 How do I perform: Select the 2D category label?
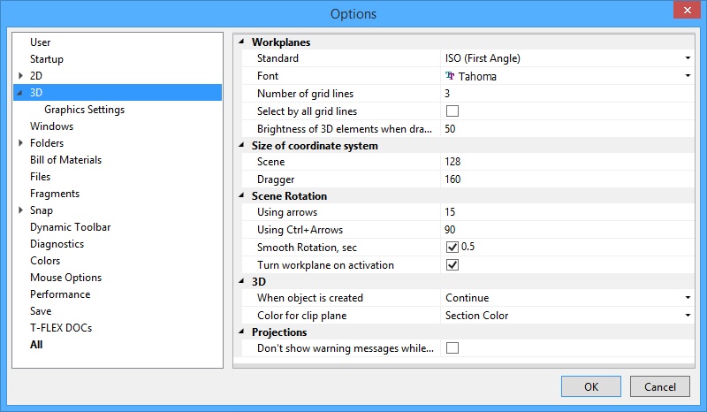click(x=36, y=76)
